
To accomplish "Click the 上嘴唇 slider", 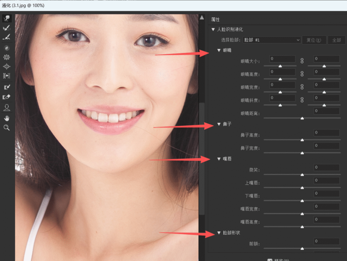I will tap(302, 188).
